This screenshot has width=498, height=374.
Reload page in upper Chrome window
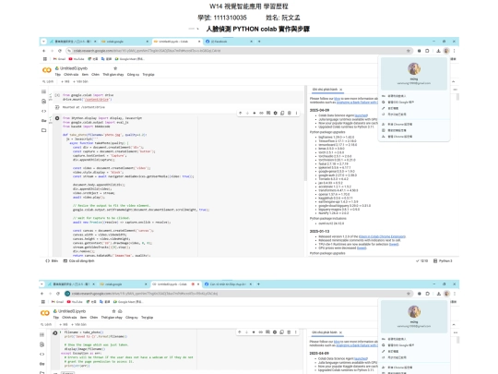tap(60, 51)
